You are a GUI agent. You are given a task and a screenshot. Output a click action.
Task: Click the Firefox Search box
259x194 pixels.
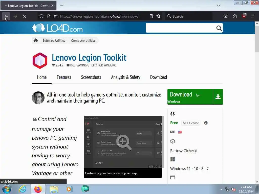click(188, 16)
